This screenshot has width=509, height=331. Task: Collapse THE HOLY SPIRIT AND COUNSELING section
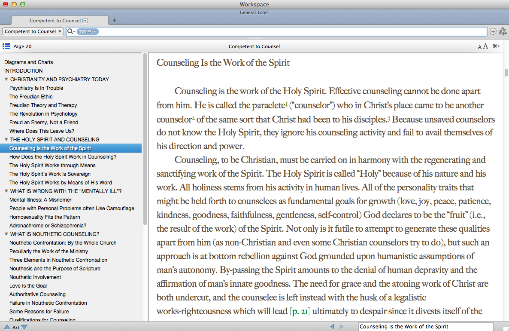tap(6, 140)
